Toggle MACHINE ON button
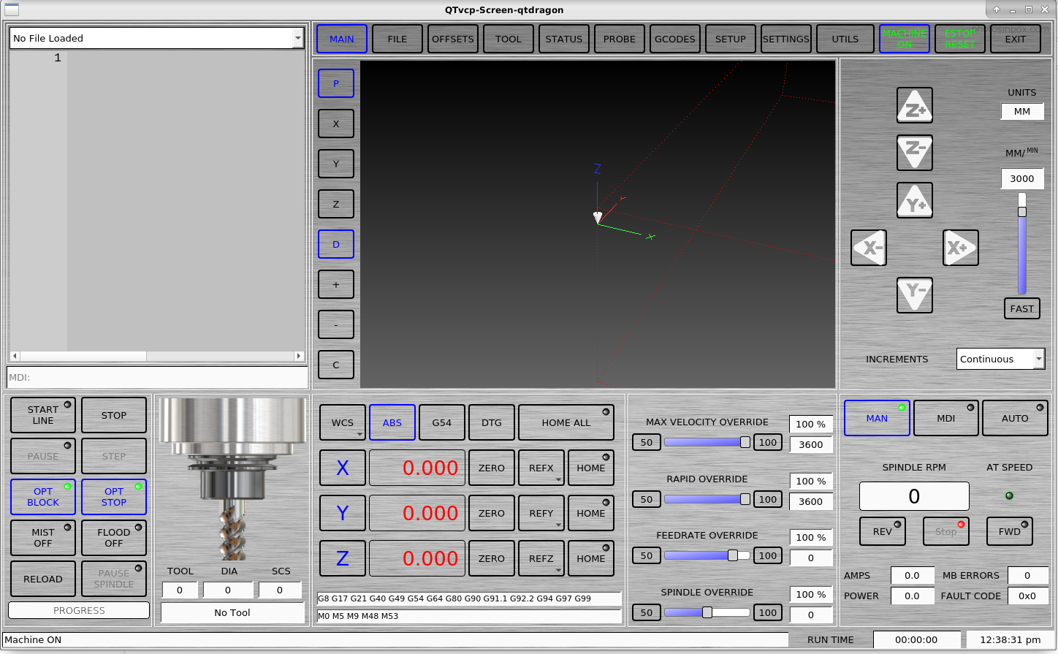The image size is (1058, 654). click(x=905, y=39)
